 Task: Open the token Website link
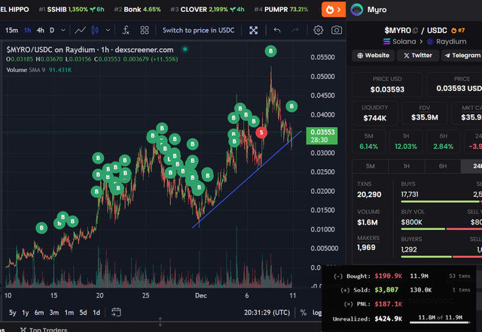[374, 56]
